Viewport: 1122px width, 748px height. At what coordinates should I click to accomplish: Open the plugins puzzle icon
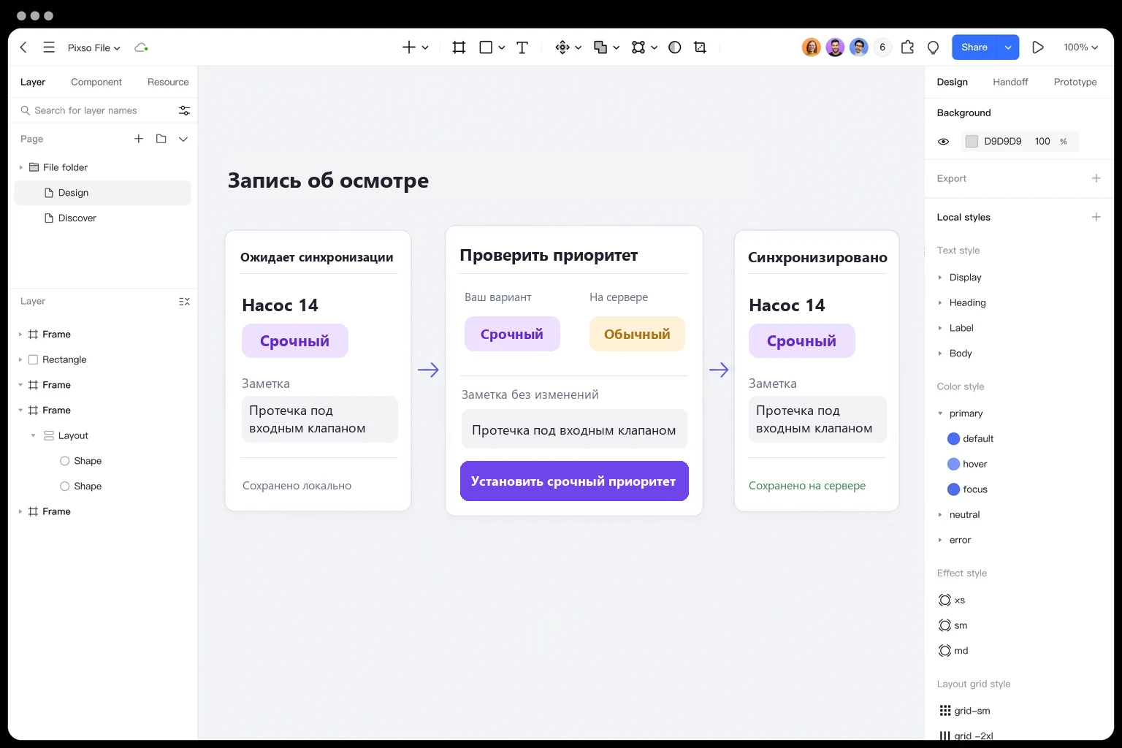pyautogui.click(x=908, y=47)
